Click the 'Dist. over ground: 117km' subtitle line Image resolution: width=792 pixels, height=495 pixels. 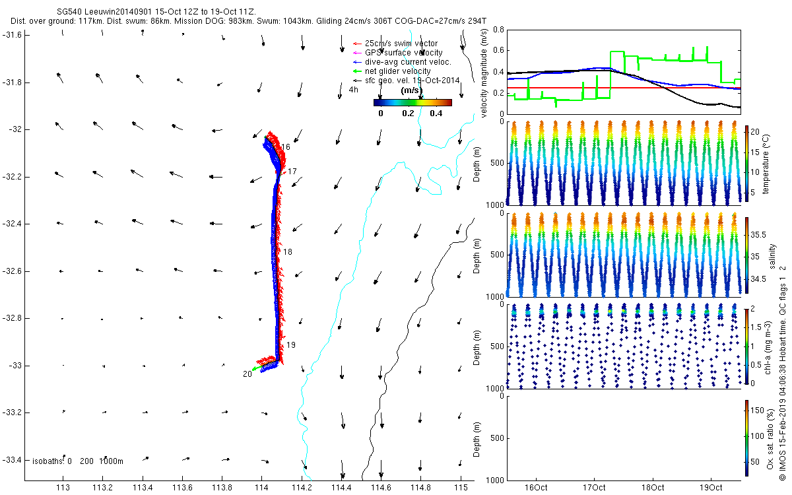[249, 21]
